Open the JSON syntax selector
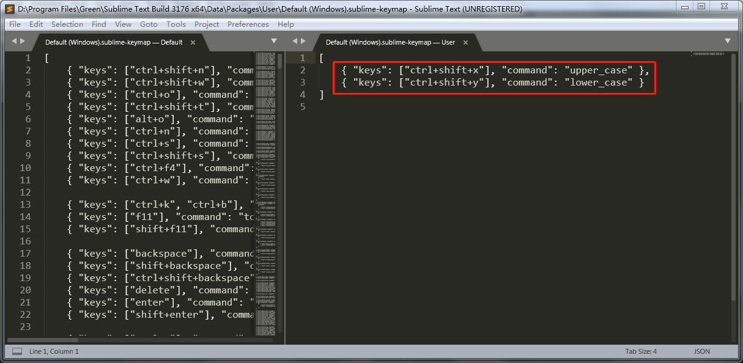The width and height of the screenshot is (743, 363). (x=701, y=351)
